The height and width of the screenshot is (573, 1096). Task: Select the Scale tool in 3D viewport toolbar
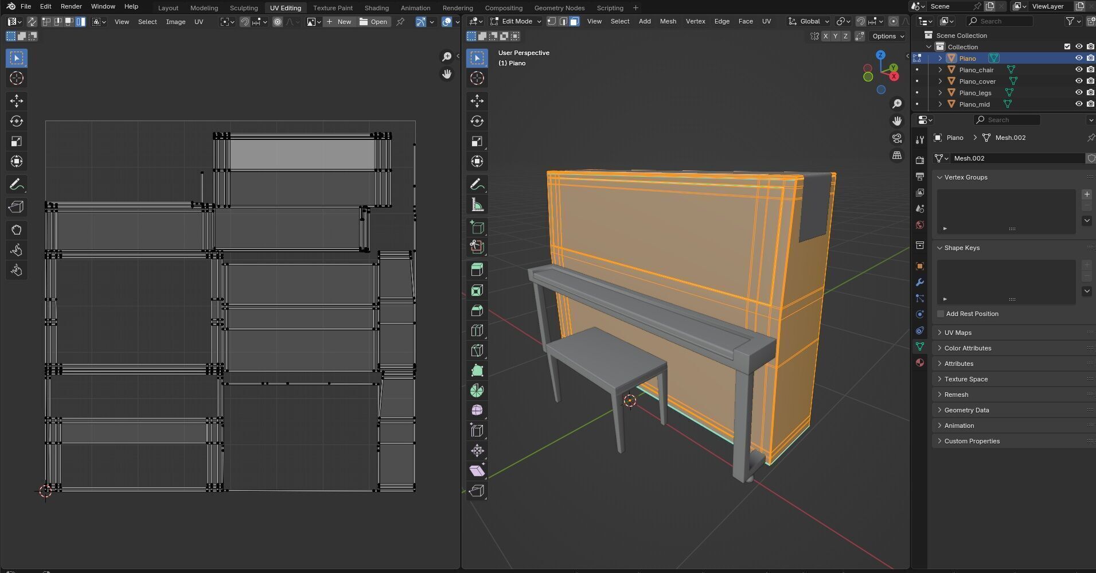[477, 141]
